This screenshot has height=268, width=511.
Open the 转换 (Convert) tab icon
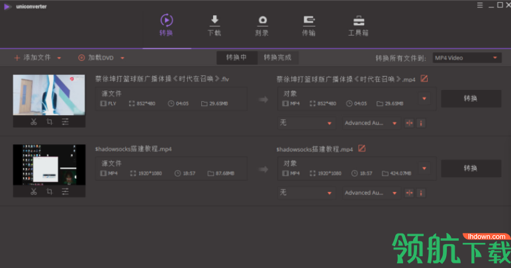coord(167,21)
